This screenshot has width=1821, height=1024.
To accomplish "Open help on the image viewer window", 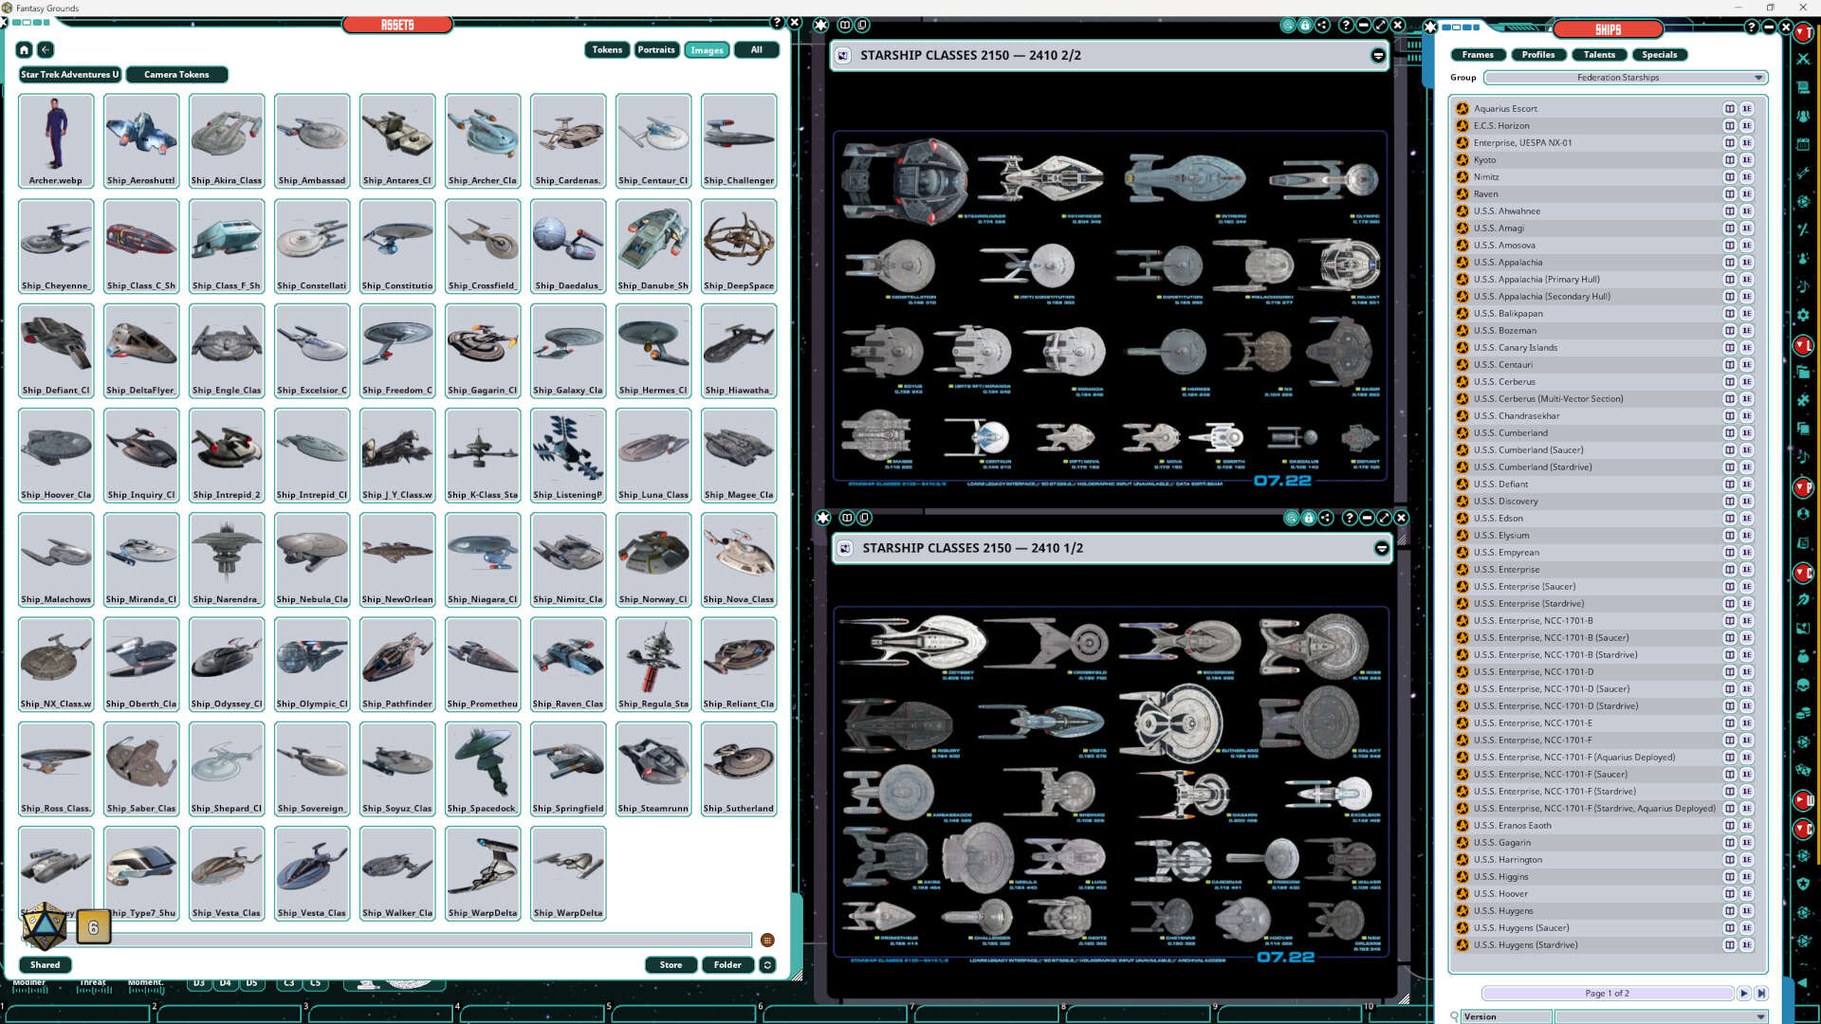I will coord(1346,26).
